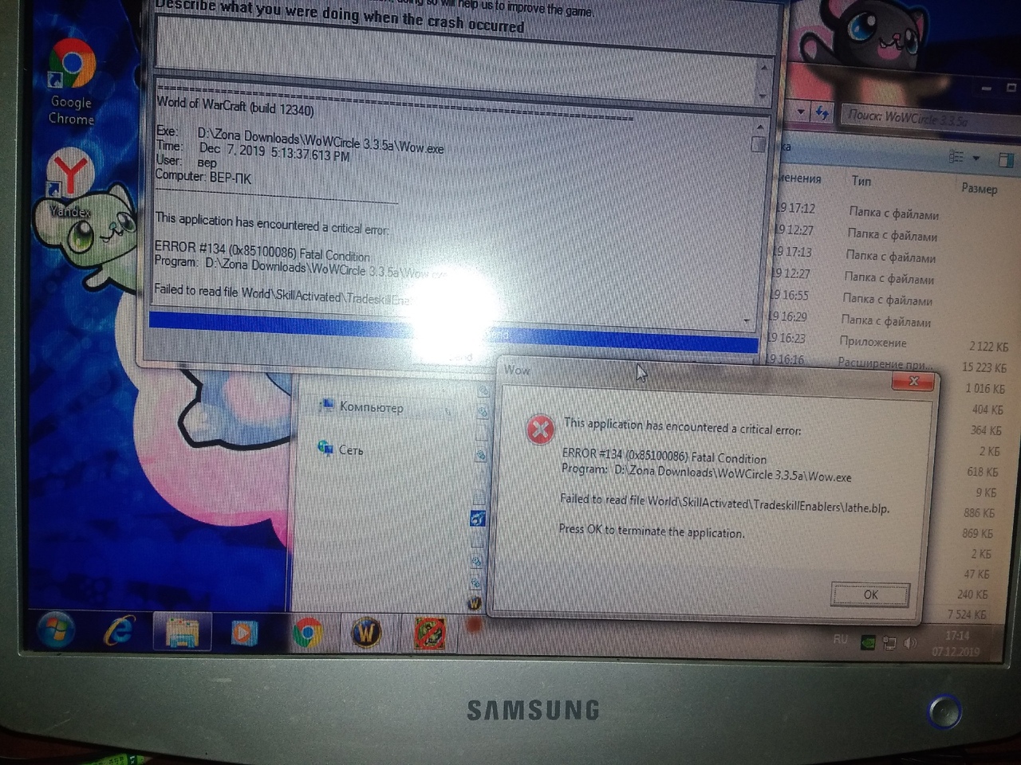Open the view options dropdown arrow

976,159
